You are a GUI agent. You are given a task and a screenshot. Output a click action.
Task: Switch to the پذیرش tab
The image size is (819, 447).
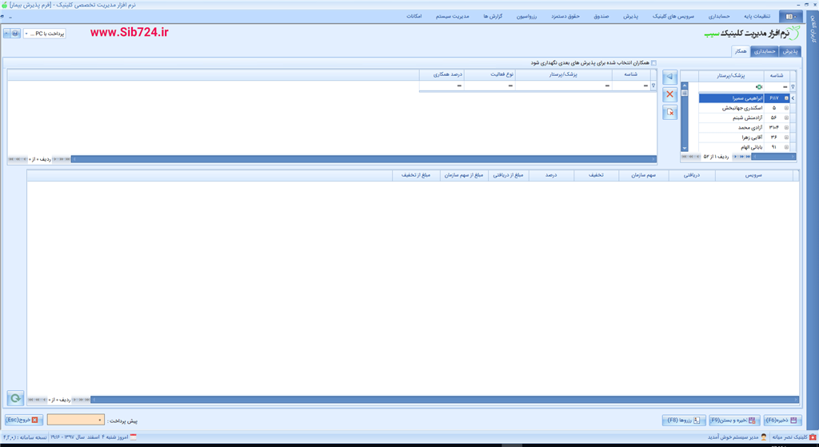(x=789, y=51)
